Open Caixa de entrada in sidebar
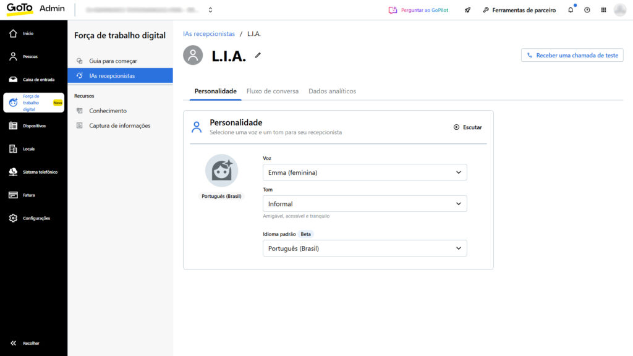The height and width of the screenshot is (356, 633). pyautogui.click(x=33, y=80)
